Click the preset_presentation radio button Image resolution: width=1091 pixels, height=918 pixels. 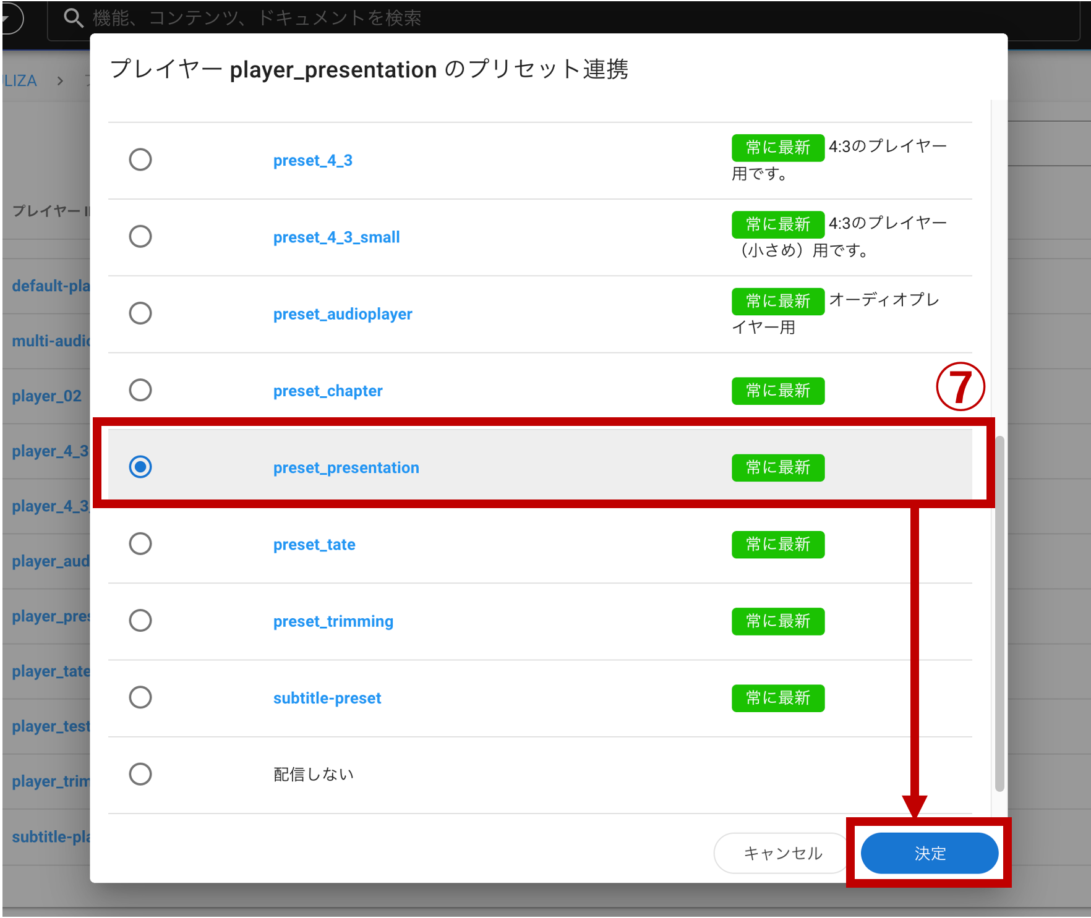point(140,467)
